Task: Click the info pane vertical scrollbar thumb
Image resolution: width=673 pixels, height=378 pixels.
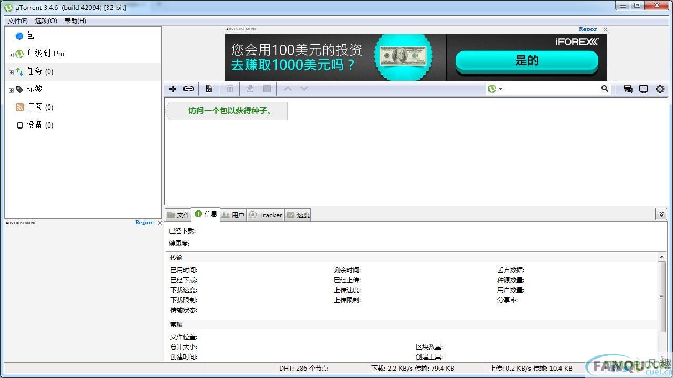Action: (661, 297)
